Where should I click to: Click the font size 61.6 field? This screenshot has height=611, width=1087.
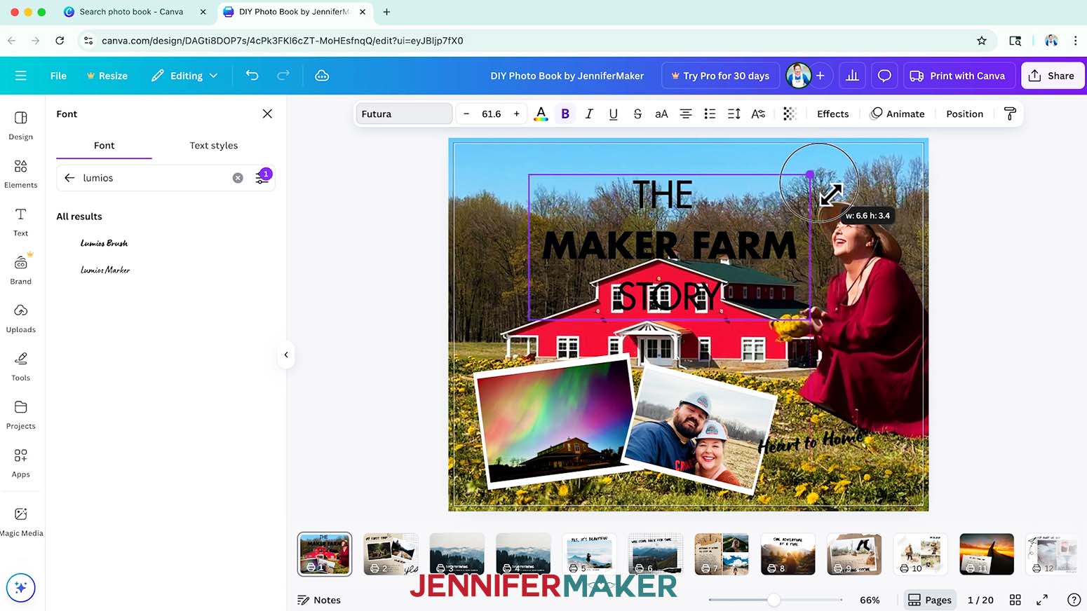click(492, 114)
